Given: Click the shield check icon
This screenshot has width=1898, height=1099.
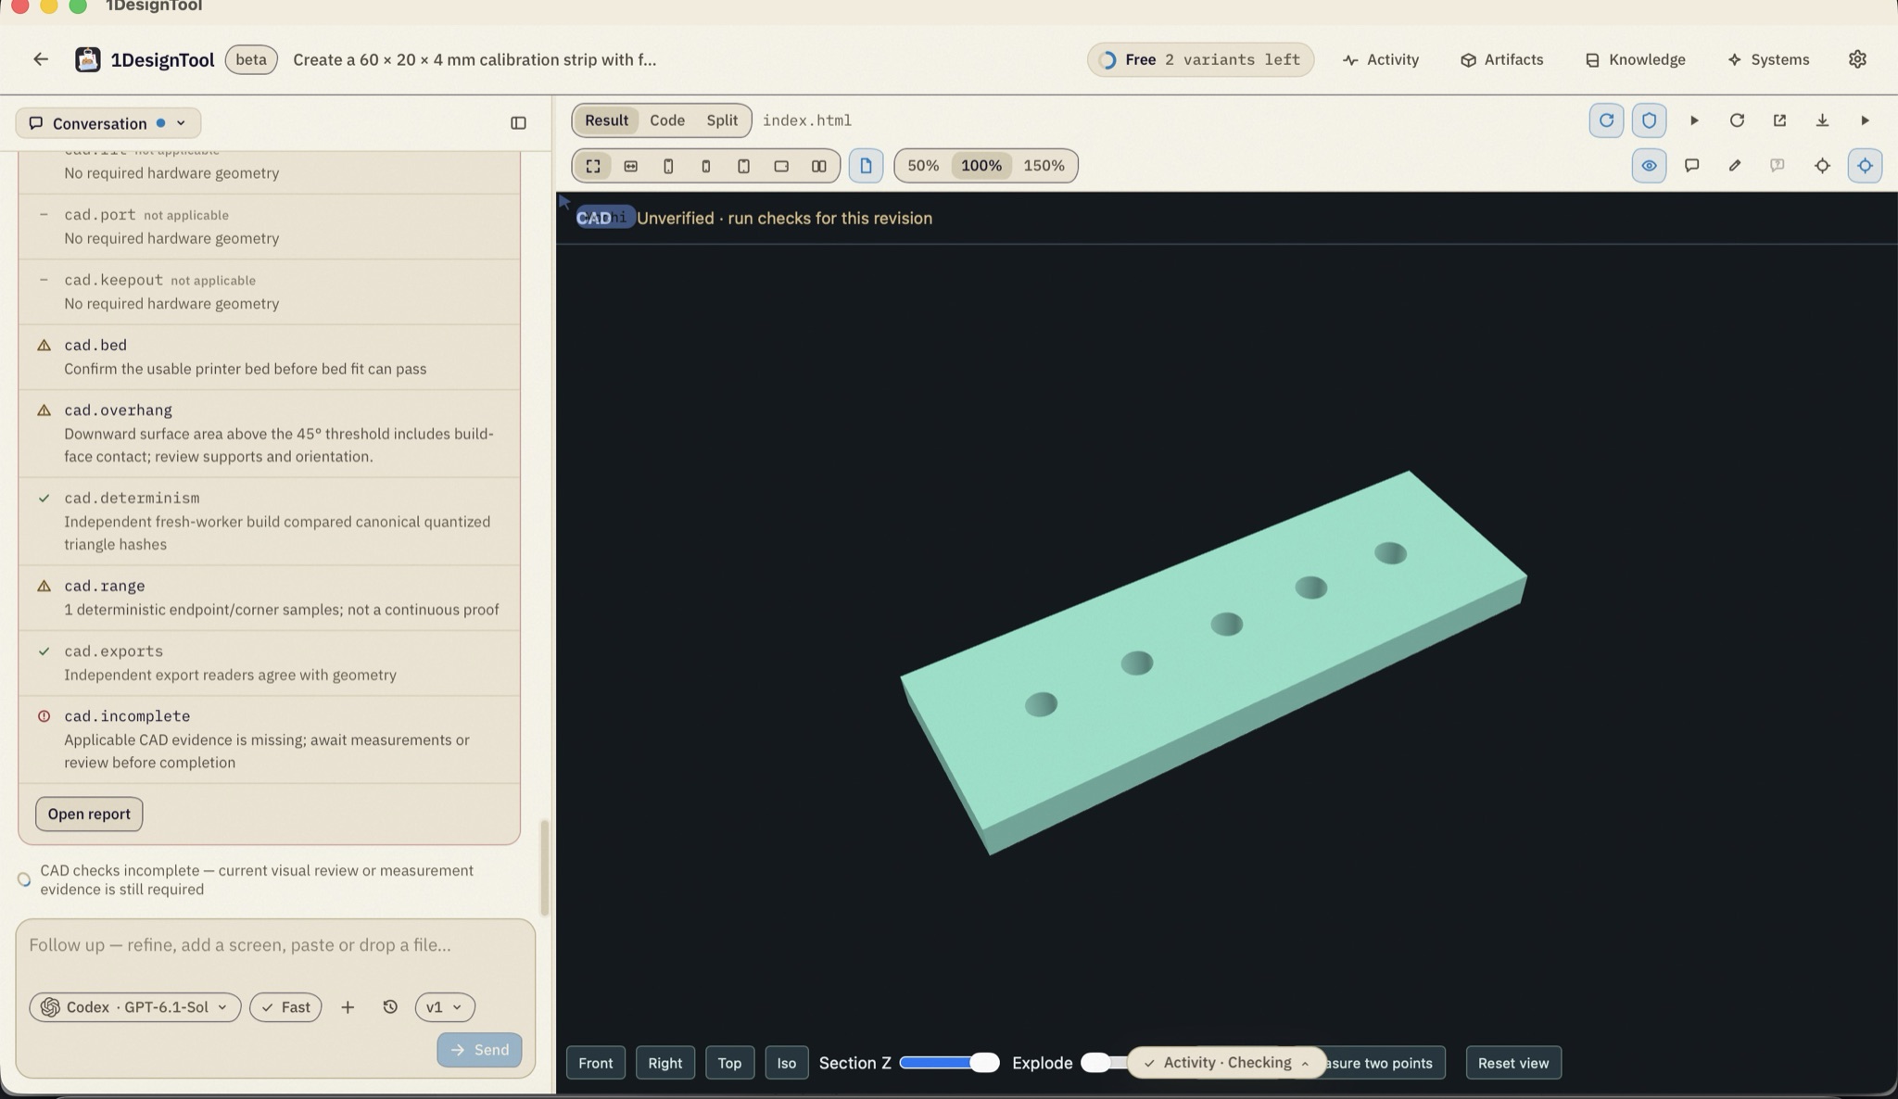Looking at the screenshot, I should [x=1649, y=120].
